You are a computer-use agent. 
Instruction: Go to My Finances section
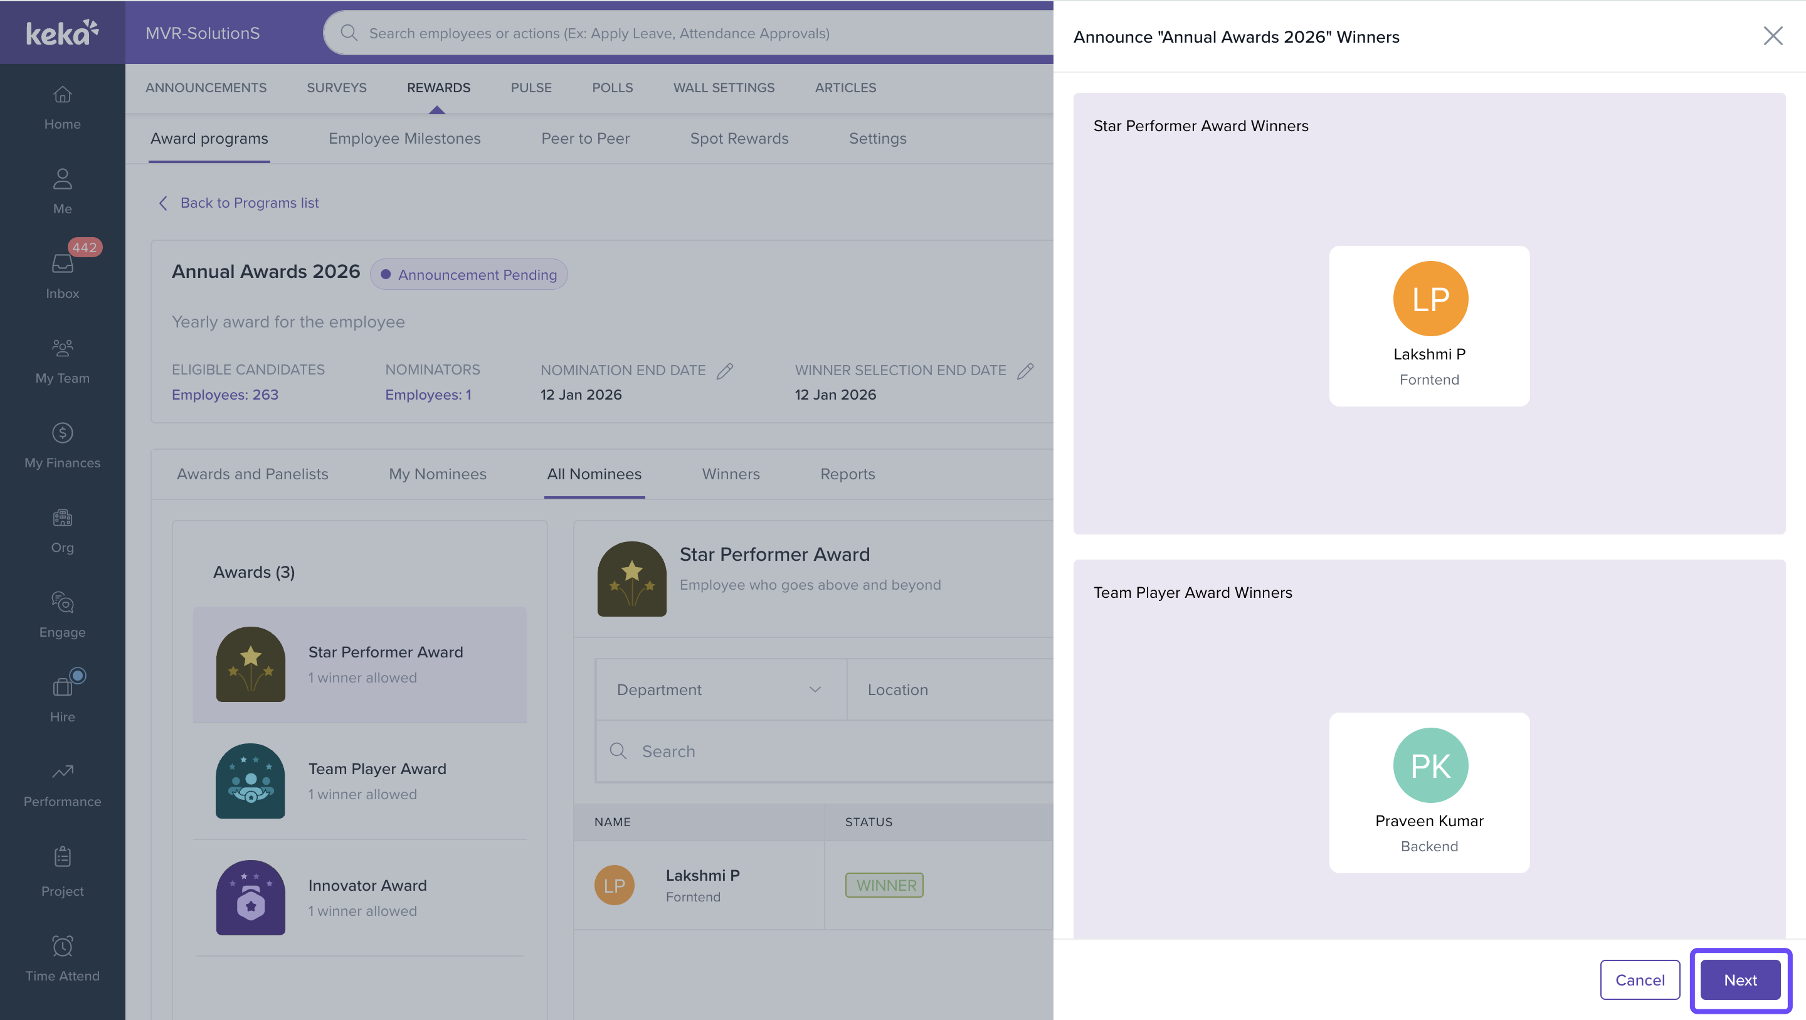coord(63,445)
